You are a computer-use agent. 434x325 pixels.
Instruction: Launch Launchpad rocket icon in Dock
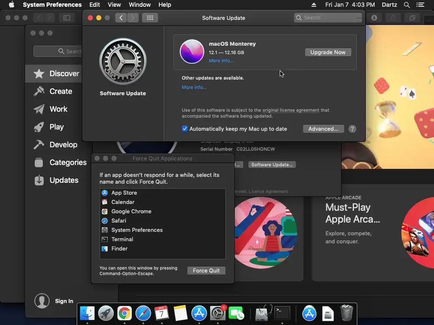point(106,314)
